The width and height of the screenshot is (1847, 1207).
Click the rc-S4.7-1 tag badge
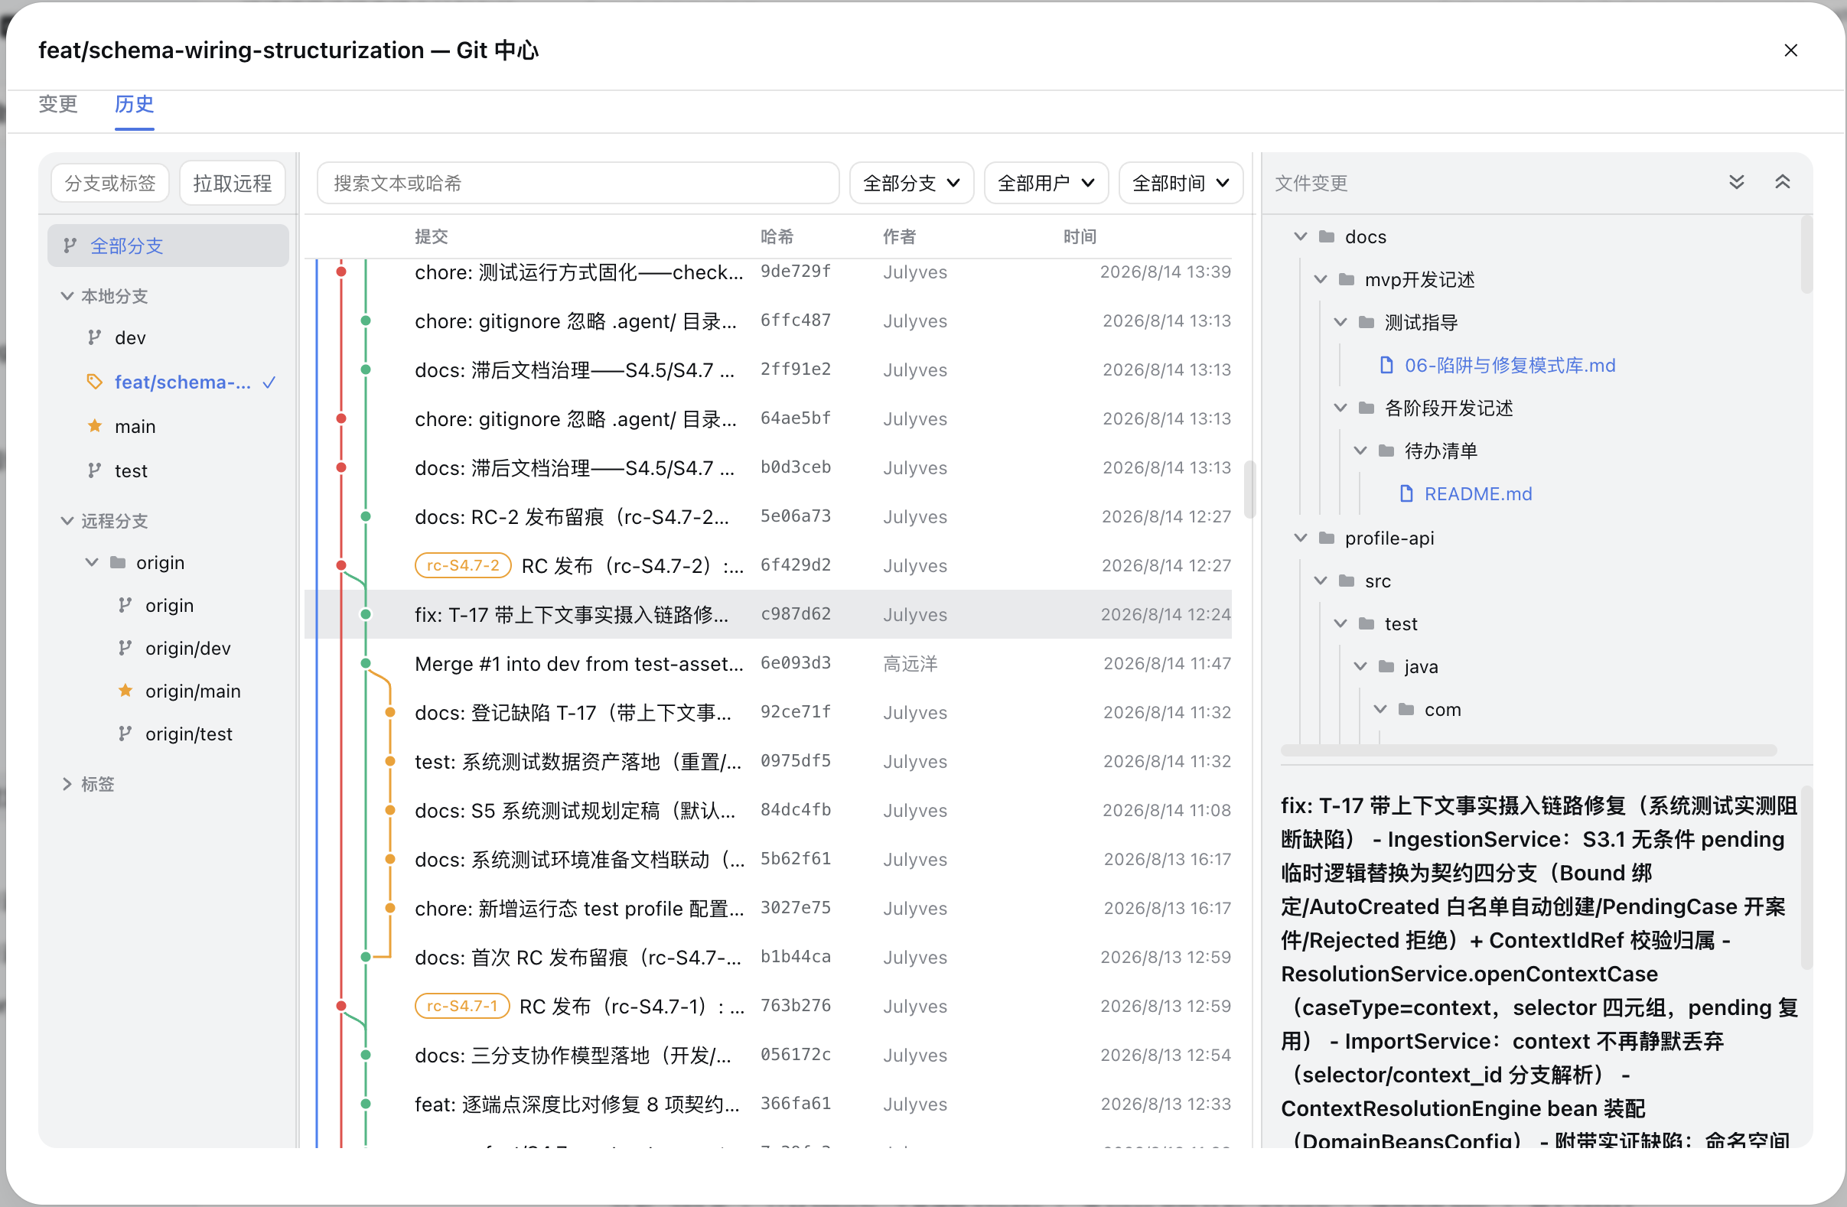(x=462, y=1006)
